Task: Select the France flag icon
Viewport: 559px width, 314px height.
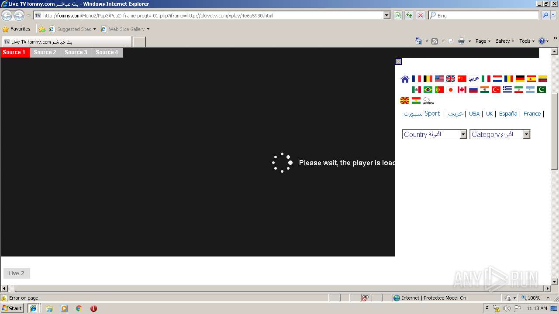Action: coord(417,79)
